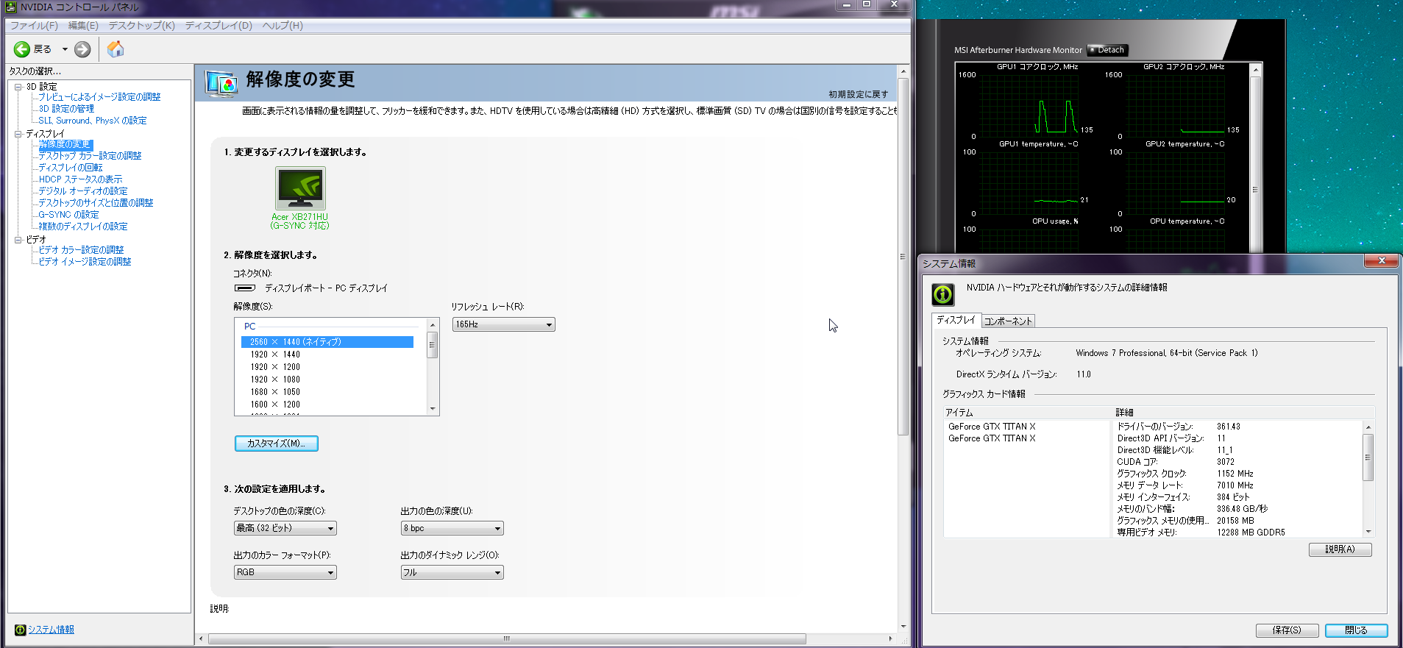Open the 編集(E) menu
Viewport: 1403px width, 648px height.
83,26
